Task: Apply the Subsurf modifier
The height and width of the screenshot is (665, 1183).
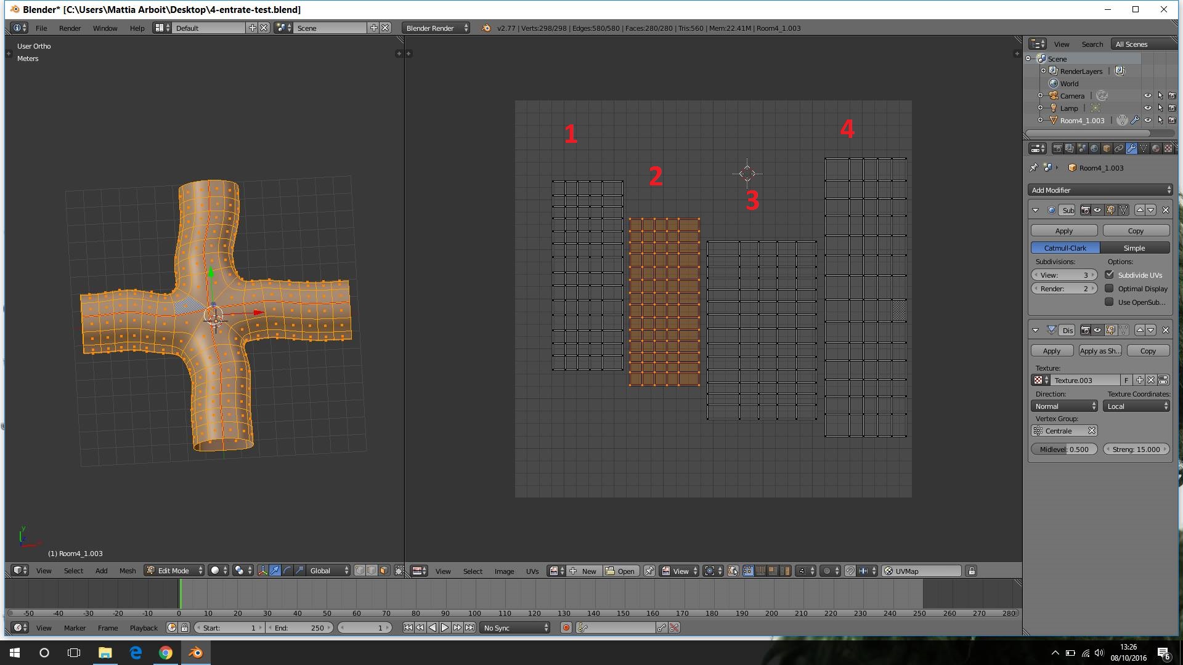Action: point(1063,230)
